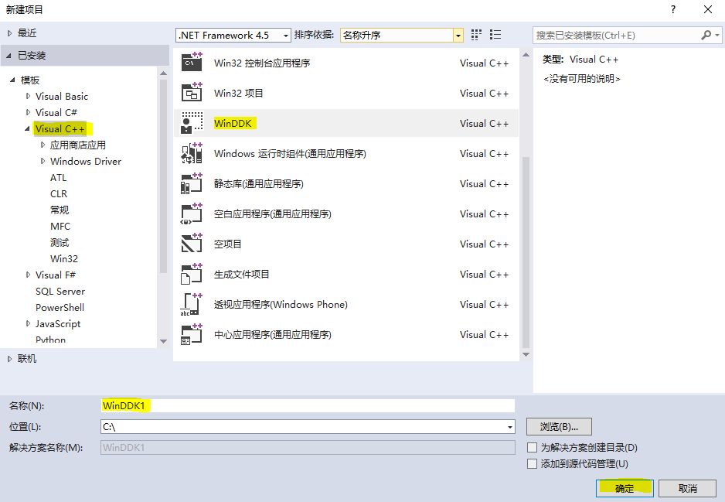Click the 浏览(B)... button
The height and width of the screenshot is (502, 725).
point(559,426)
